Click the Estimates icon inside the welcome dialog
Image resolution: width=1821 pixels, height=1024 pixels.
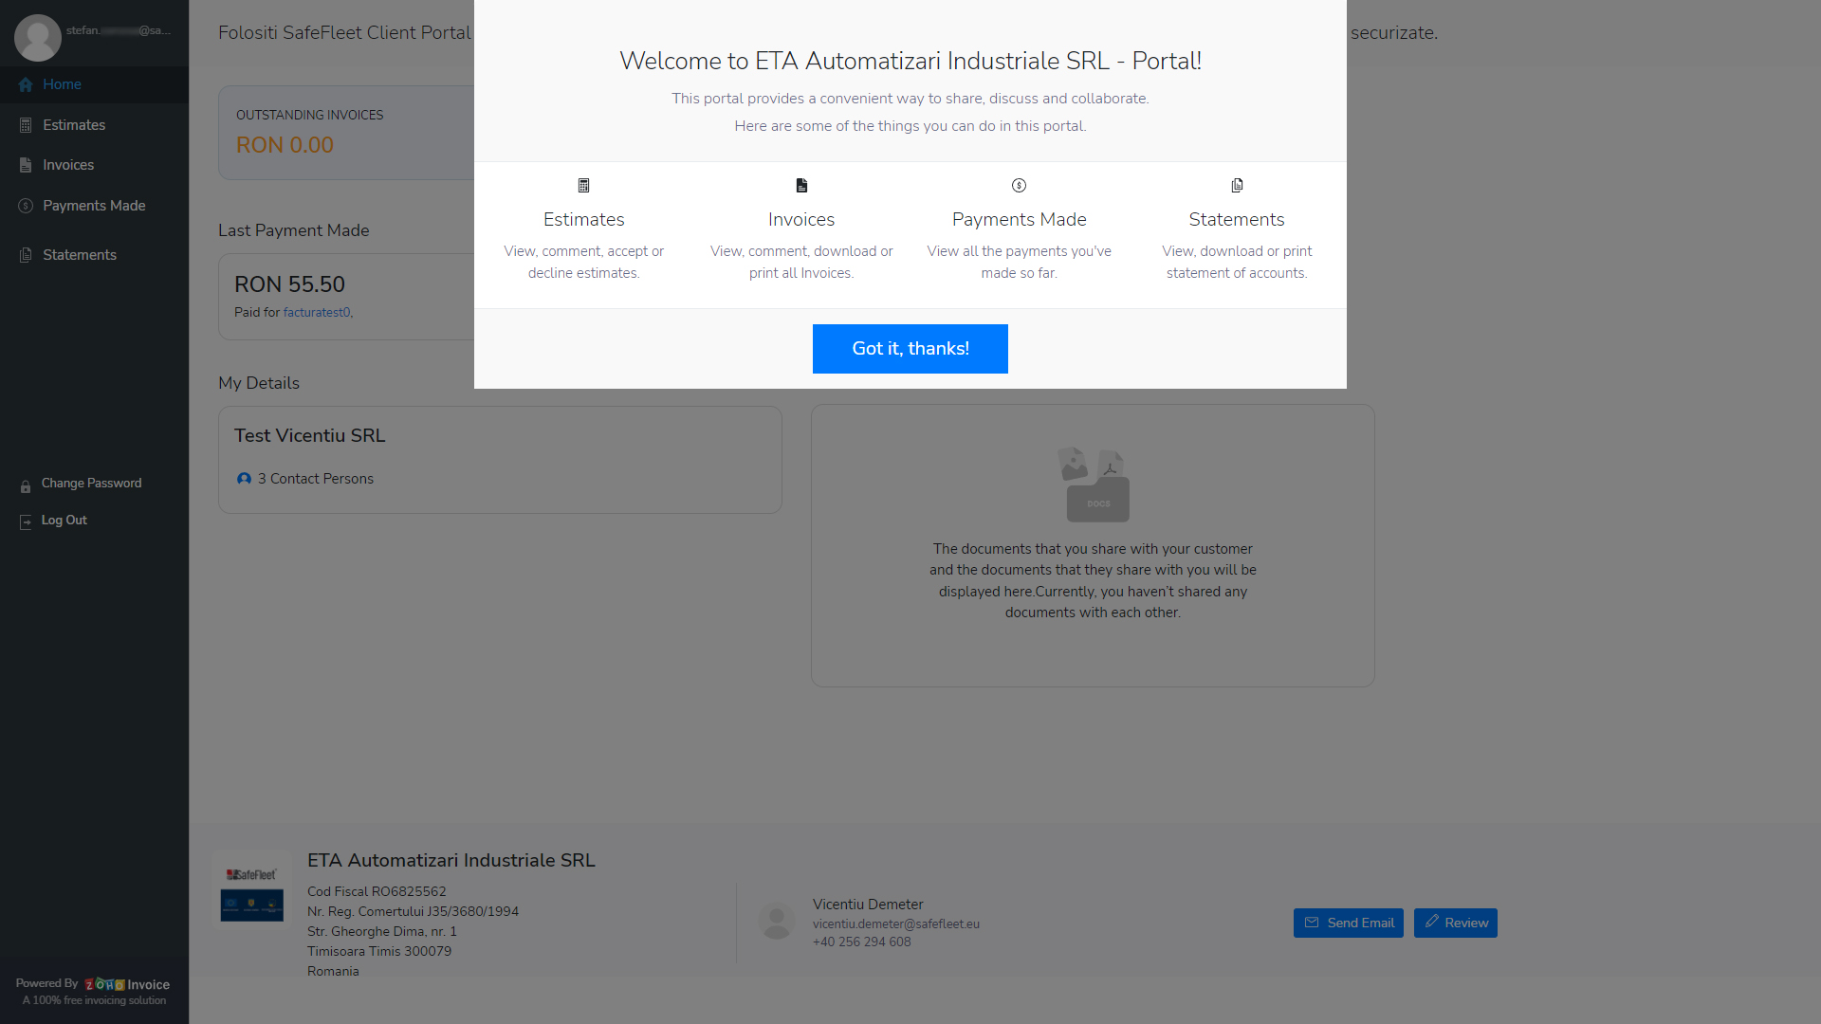pos(583,185)
